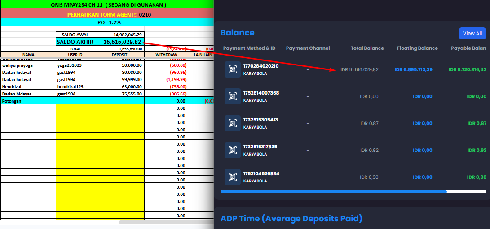
Task: Click QR icon for 1752814007368 KARYABOLA
Action: (233, 96)
